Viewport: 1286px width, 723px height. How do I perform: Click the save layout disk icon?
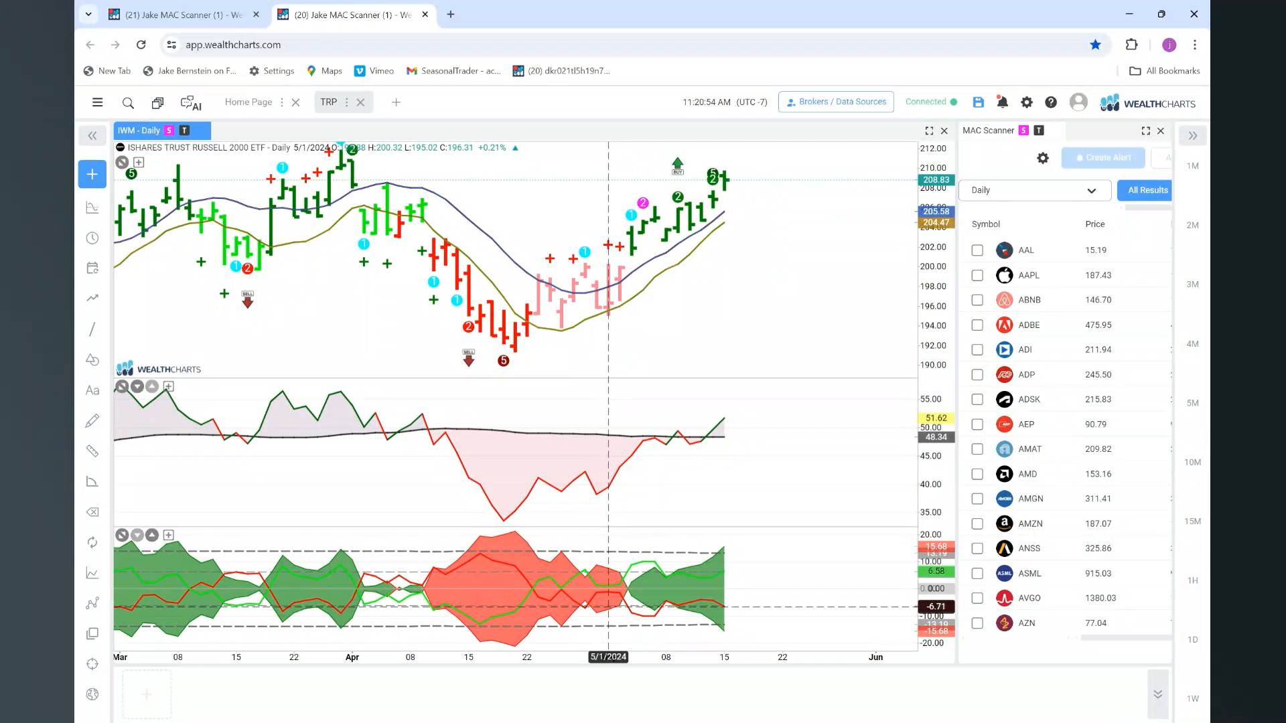(979, 102)
